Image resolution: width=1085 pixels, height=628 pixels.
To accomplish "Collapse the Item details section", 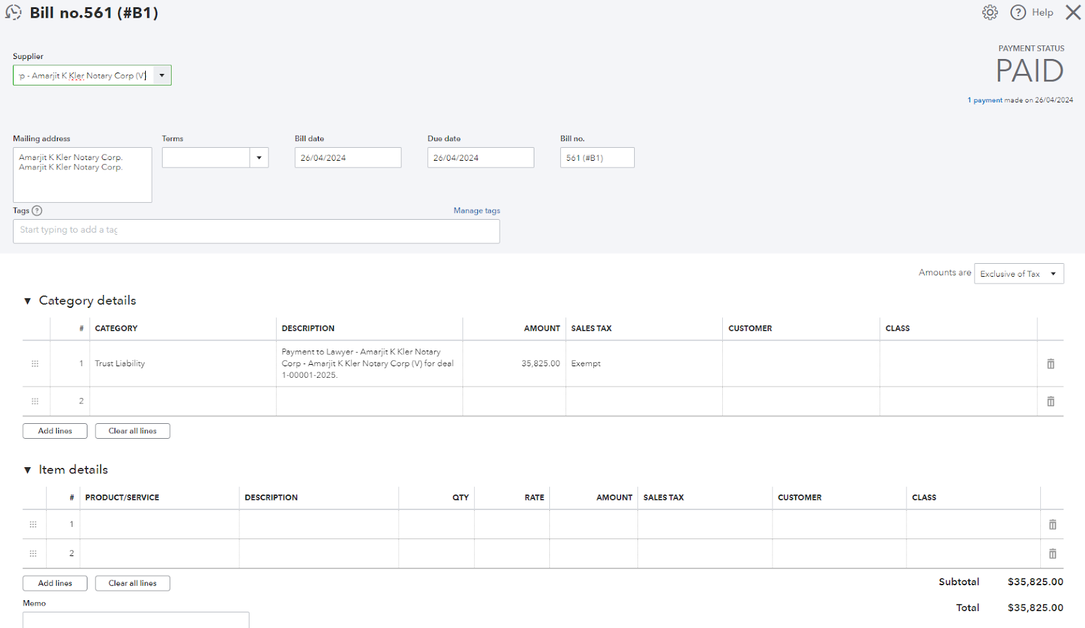I will point(28,470).
